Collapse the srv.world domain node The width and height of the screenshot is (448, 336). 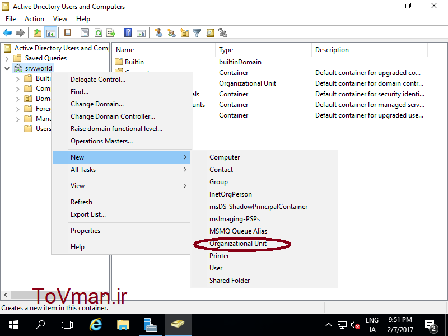pyautogui.click(x=7, y=68)
